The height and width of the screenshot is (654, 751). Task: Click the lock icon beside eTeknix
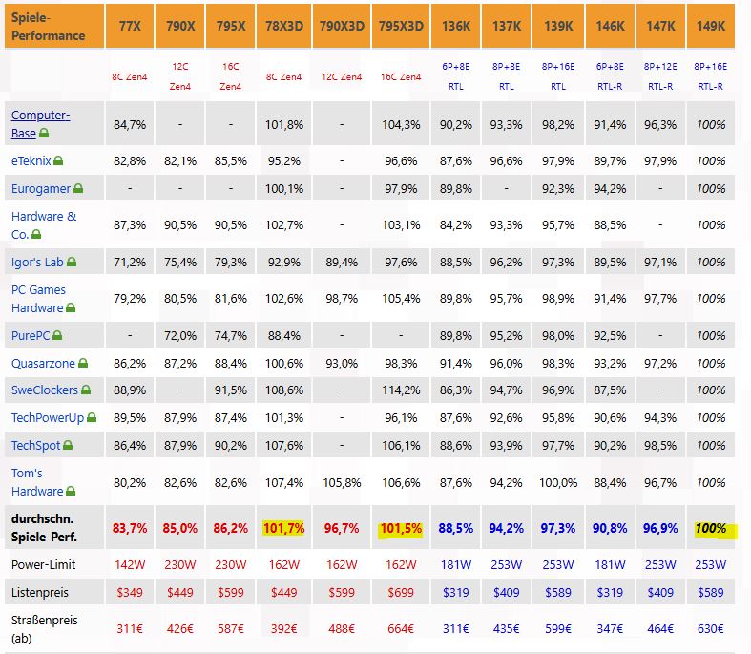pos(58,160)
